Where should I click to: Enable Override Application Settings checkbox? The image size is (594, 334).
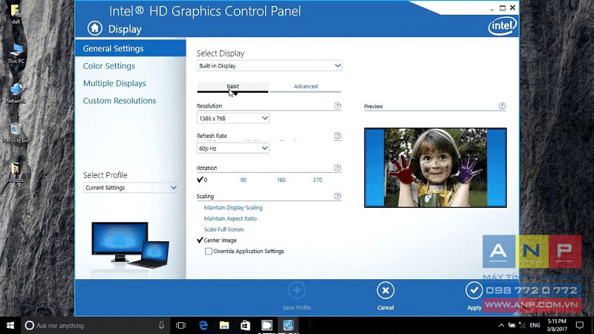[x=209, y=251]
